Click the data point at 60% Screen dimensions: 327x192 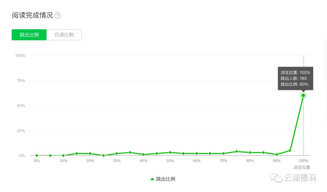point(197,154)
